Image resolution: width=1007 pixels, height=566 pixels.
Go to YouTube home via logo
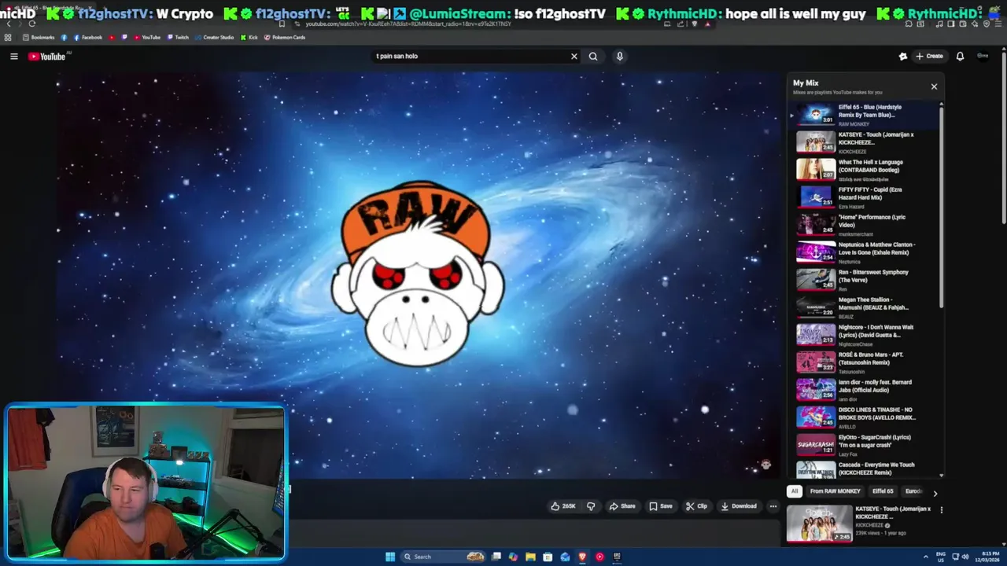pyautogui.click(x=47, y=56)
